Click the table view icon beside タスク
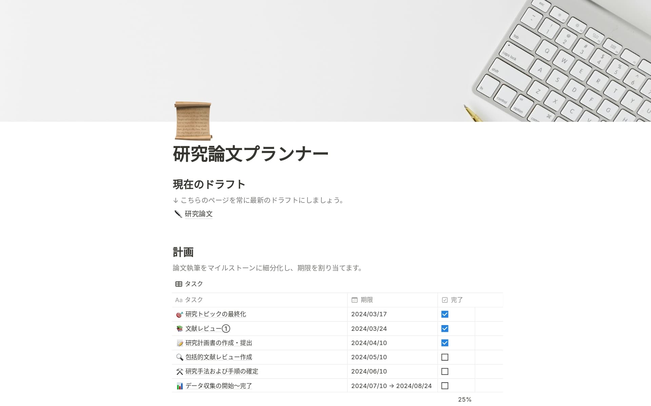This screenshot has width=651, height=406. point(179,284)
